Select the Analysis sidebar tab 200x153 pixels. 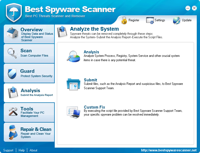pyautogui.click(x=29, y=93)
